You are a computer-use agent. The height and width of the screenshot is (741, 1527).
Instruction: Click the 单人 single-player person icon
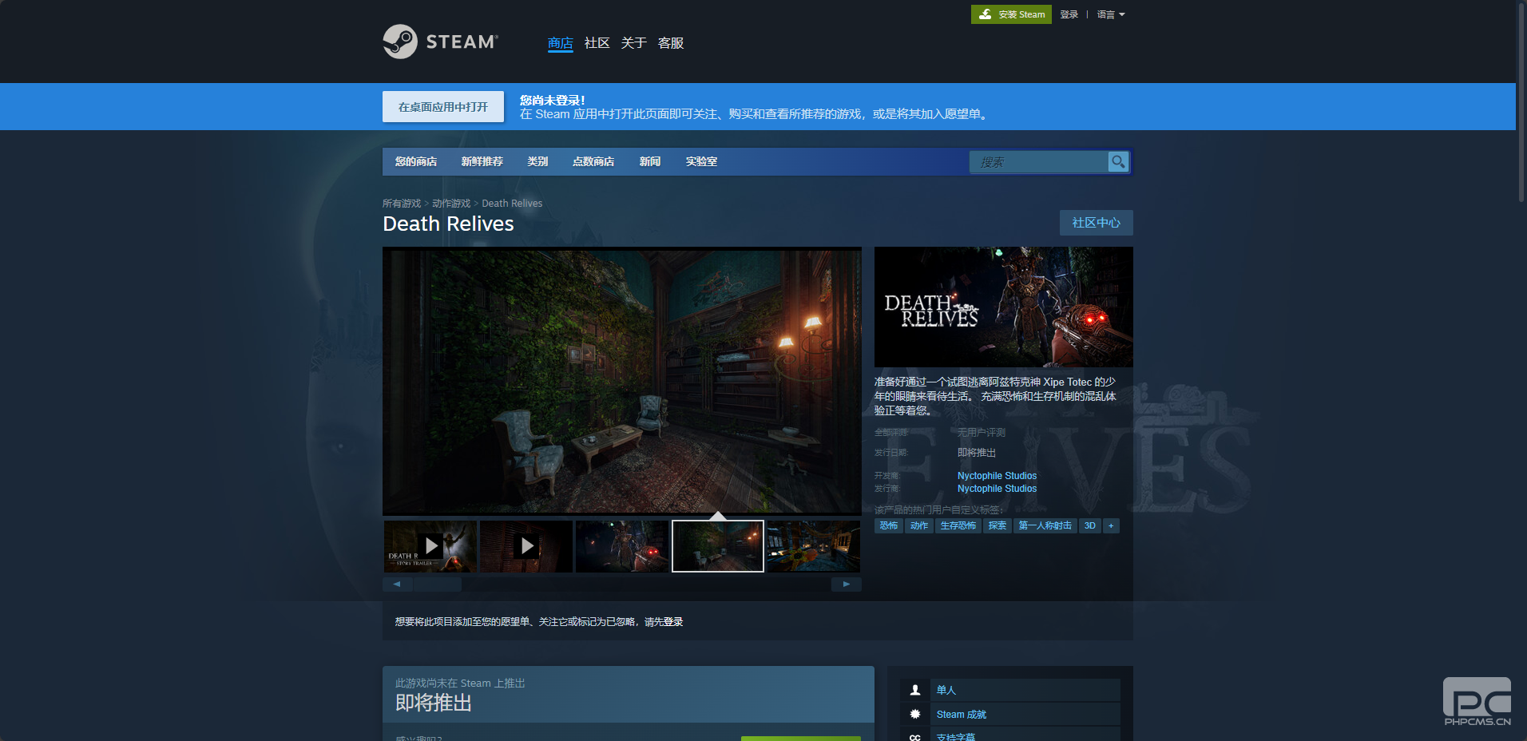click(x=915, y=690)
